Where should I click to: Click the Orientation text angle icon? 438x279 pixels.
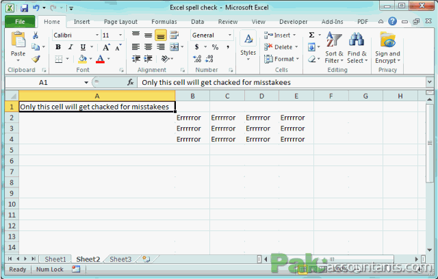[166, 59]
